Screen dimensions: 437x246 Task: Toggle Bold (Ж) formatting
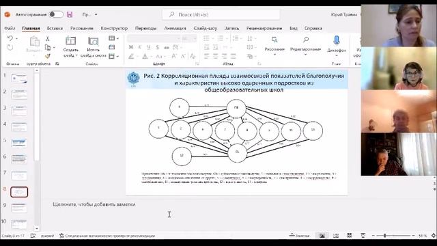131,47
